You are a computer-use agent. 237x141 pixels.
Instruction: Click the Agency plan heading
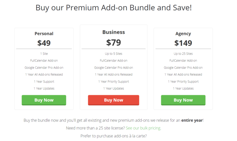tap(183, 33)
